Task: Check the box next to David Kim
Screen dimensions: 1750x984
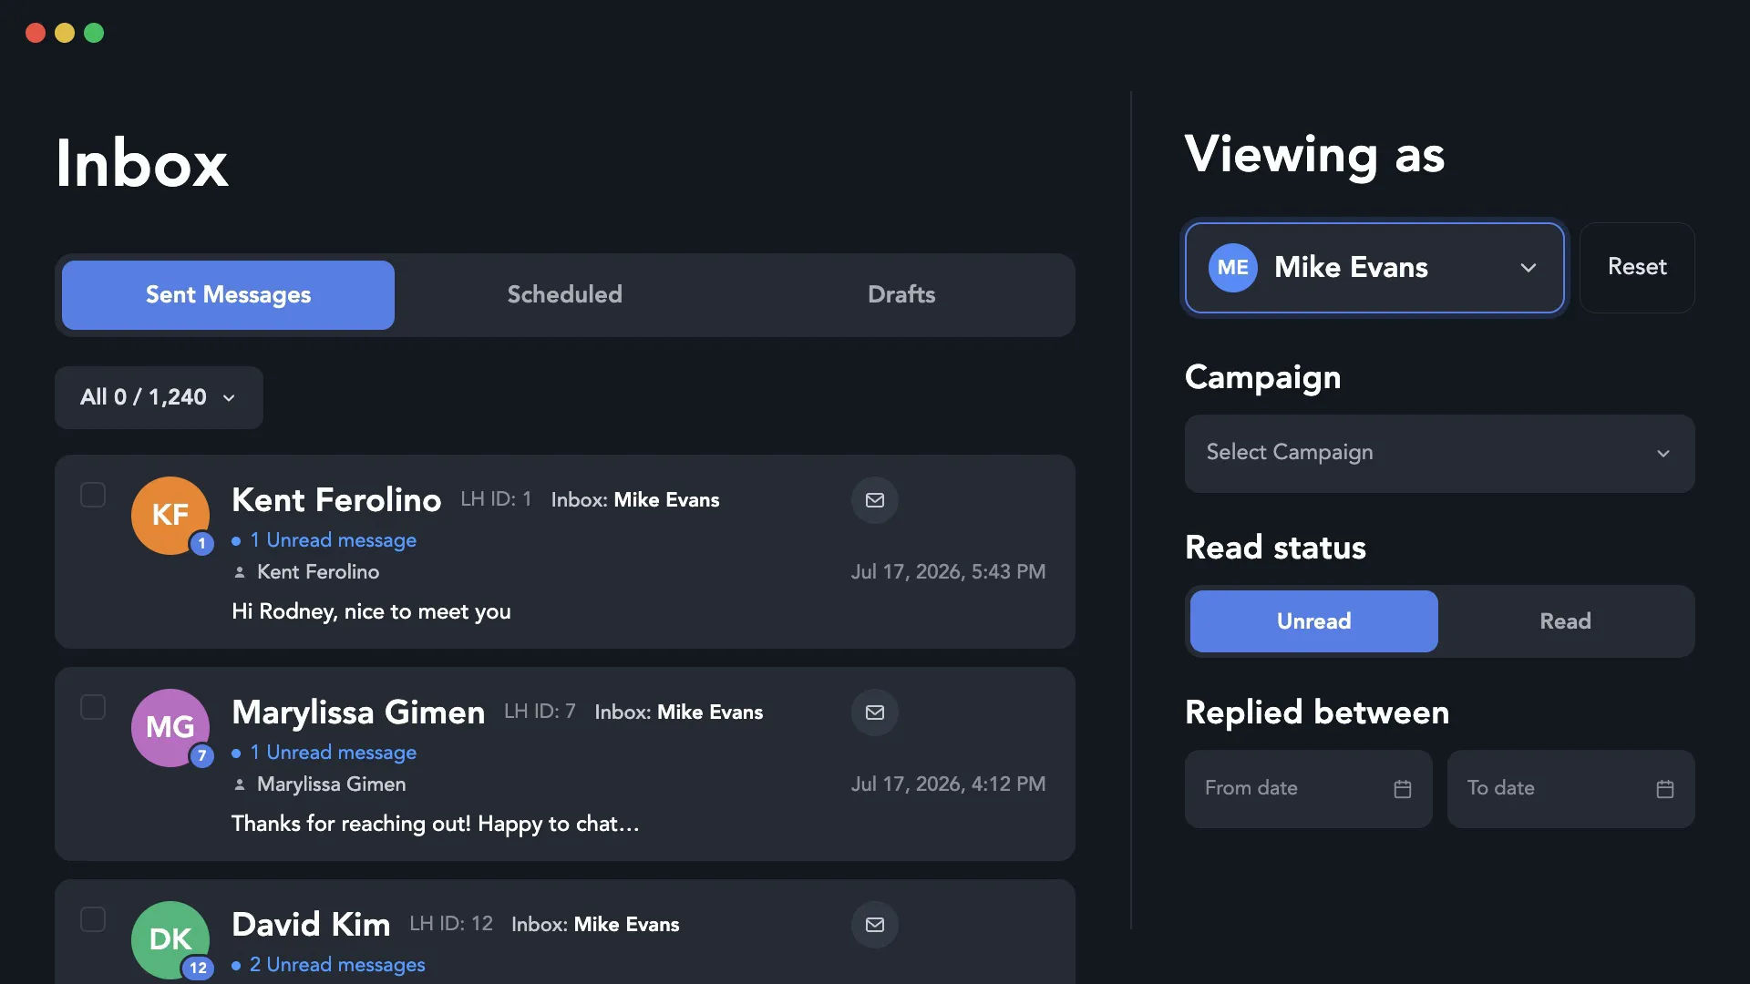Action: (x=93, y=919)
